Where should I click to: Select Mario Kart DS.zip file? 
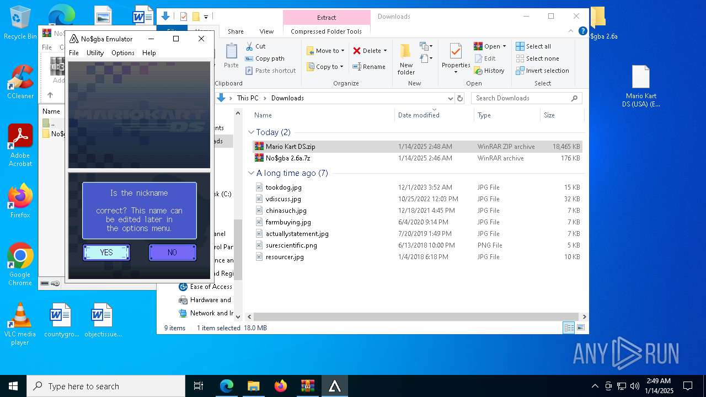418,147
